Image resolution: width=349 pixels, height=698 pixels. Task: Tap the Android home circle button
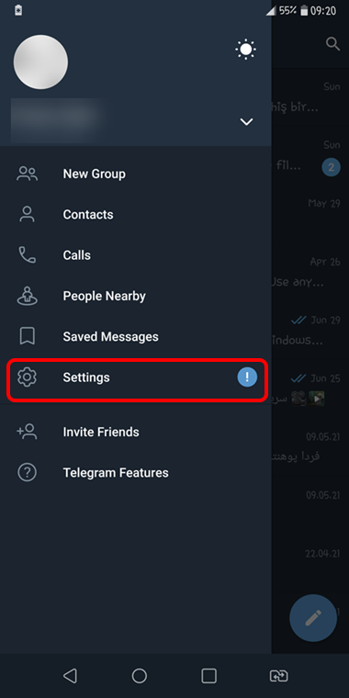click(x=140, y=676)
